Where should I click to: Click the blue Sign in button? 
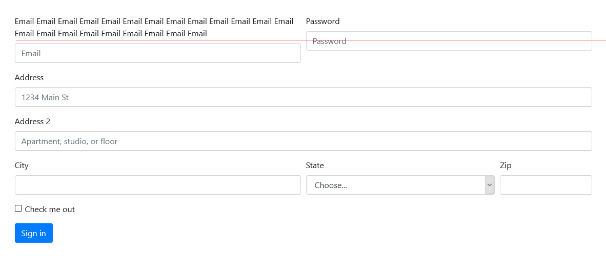click(x=34, y=233)
